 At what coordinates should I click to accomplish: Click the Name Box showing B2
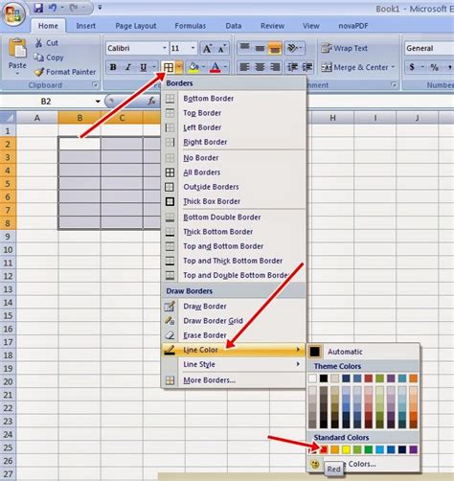click(x=47, y=102)
